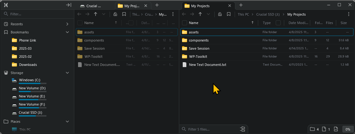The width and height of the screenshot is (355, 134).
Task: Click the tree view icon beside file filter
Action: click(x=242, y=129)
